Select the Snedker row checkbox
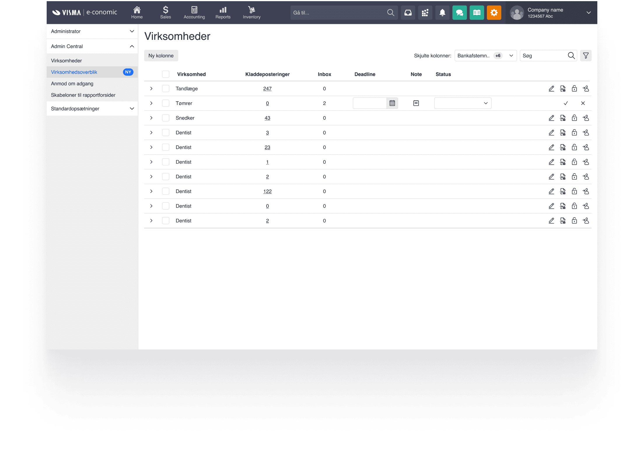 click(165, 118)
